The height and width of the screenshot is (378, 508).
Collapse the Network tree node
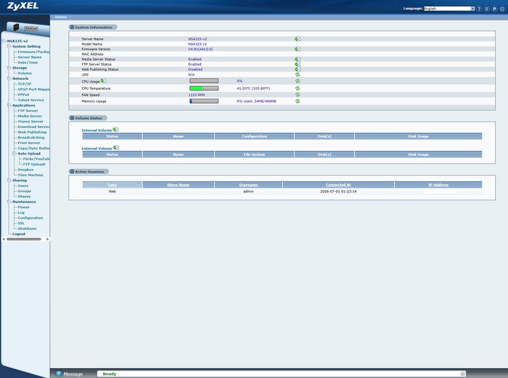click(x=9, y=79)
